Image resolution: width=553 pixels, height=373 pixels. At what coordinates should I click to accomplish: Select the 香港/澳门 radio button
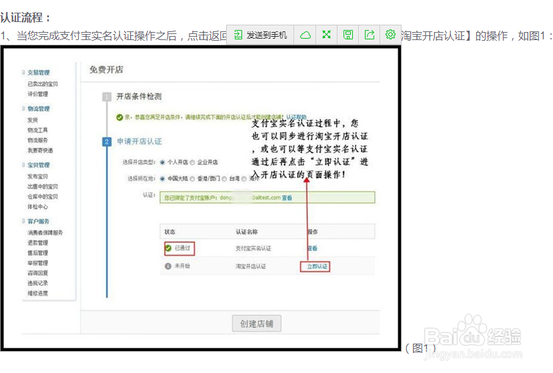click(x=192, y=179)
